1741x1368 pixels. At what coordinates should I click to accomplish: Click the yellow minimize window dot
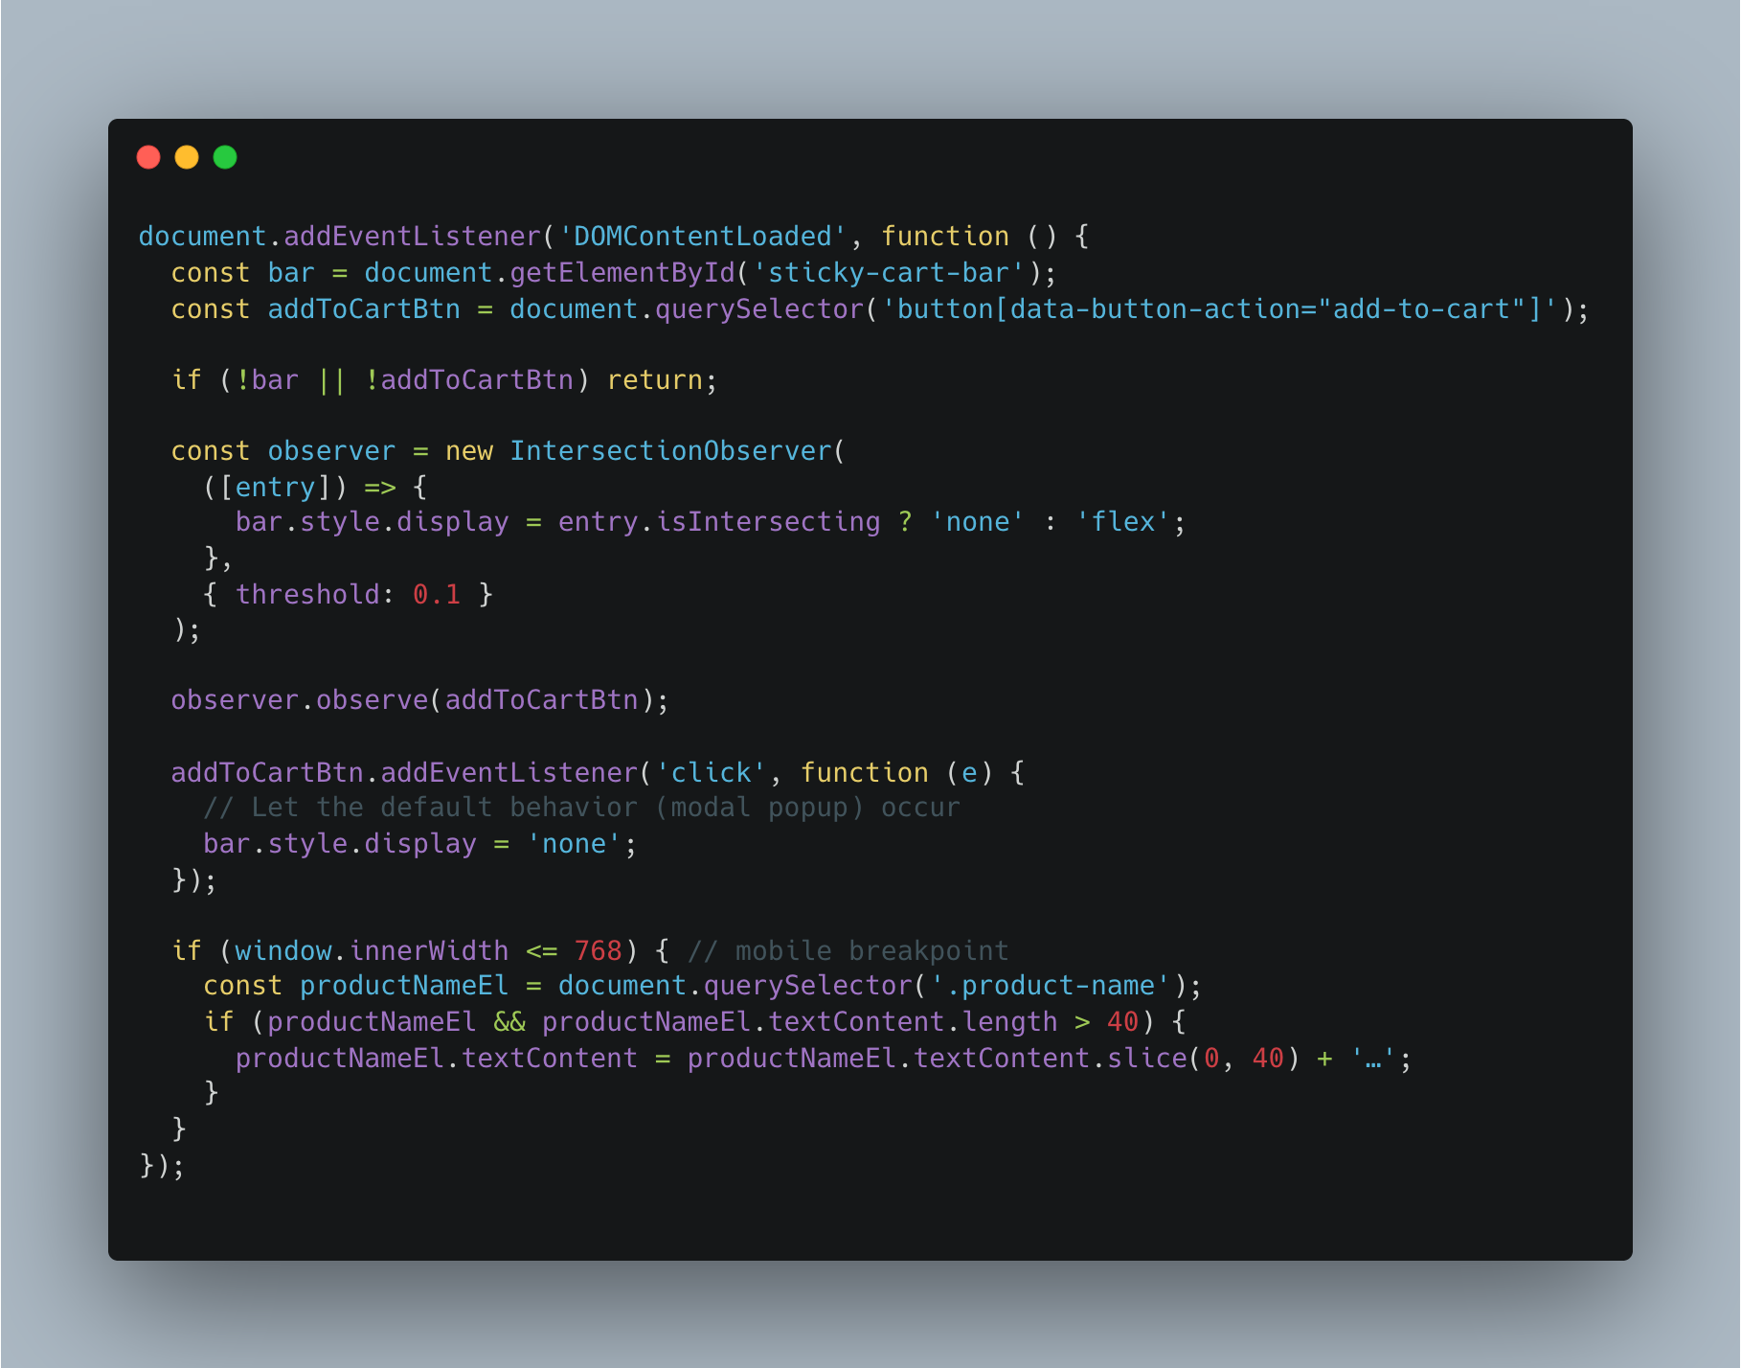coord(187,157)
